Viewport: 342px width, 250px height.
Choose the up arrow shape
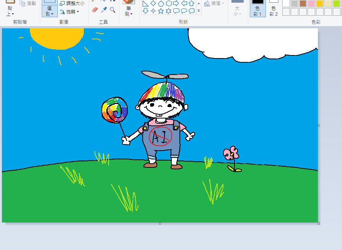coord(192,3)
